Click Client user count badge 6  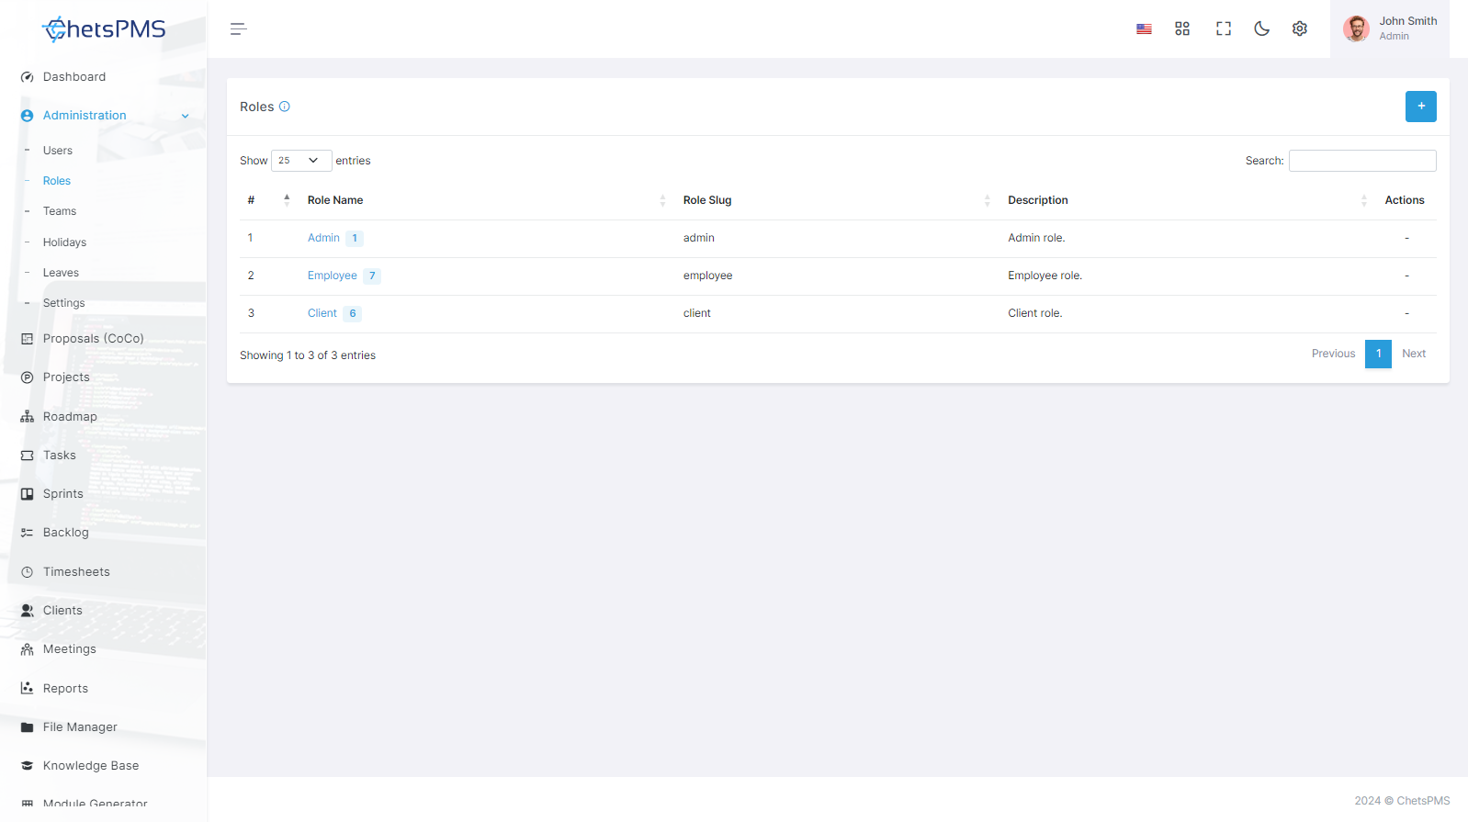(x=353, y=314)
